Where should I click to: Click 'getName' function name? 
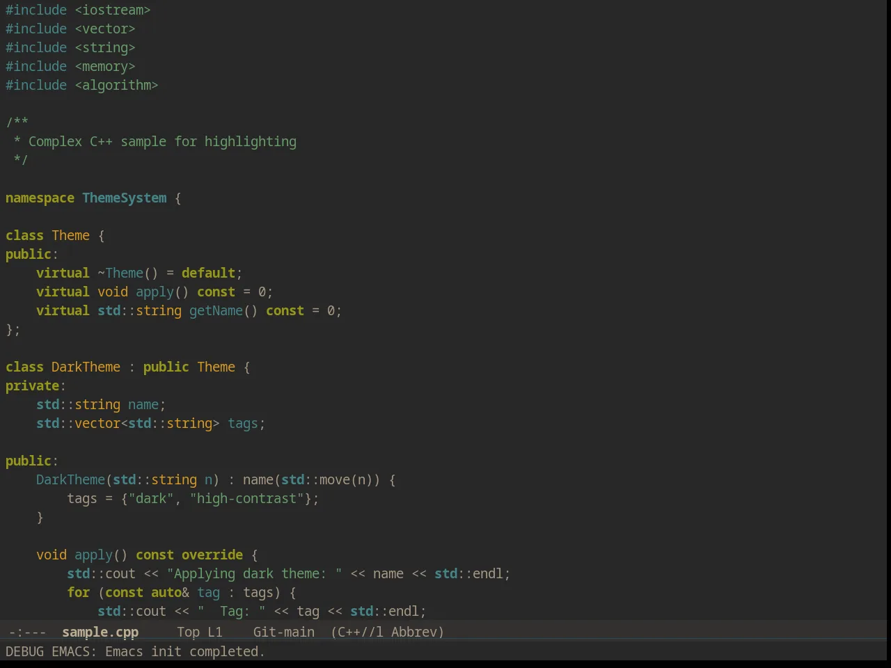[216, 310]
